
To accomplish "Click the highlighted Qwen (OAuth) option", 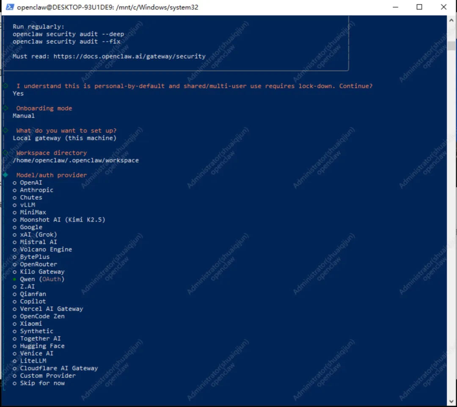I will pos(39,279).
